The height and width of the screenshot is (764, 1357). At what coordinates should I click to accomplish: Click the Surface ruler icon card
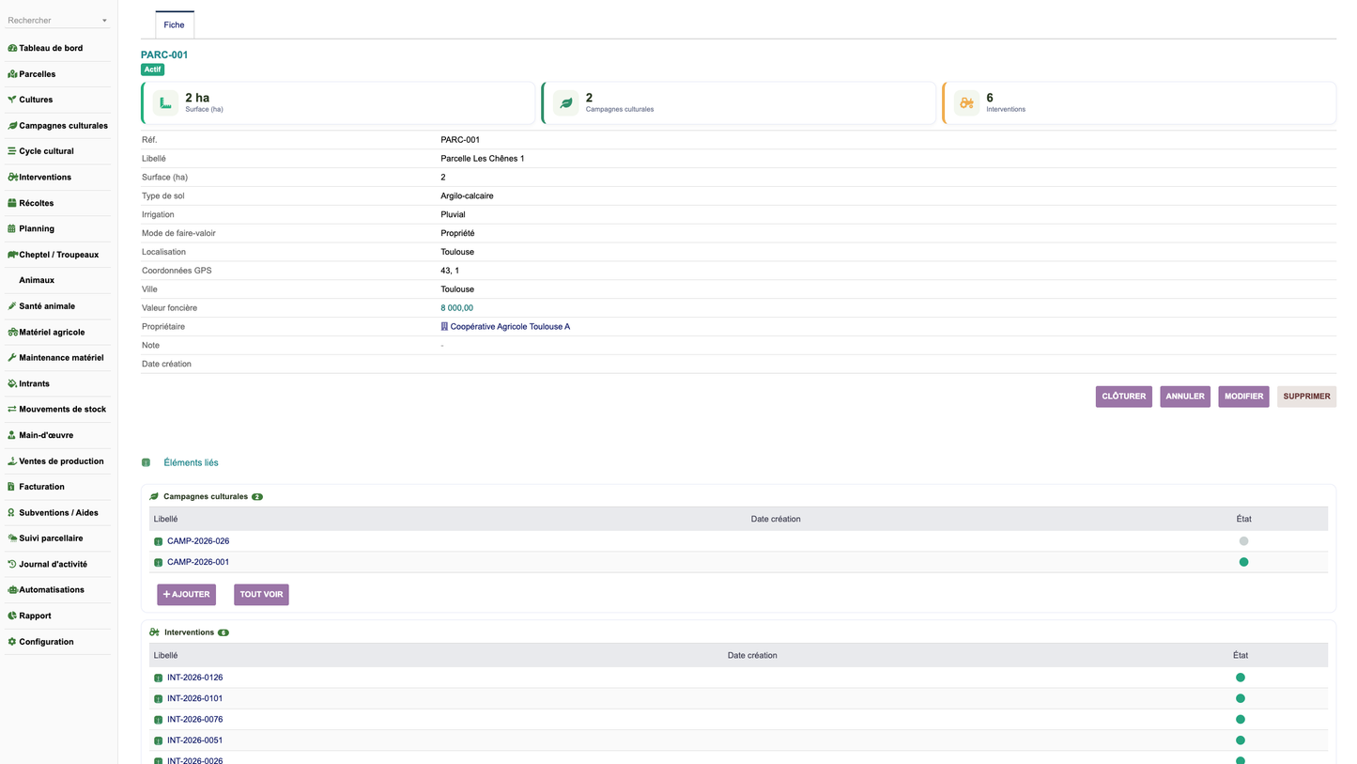[x=165, y=103]
